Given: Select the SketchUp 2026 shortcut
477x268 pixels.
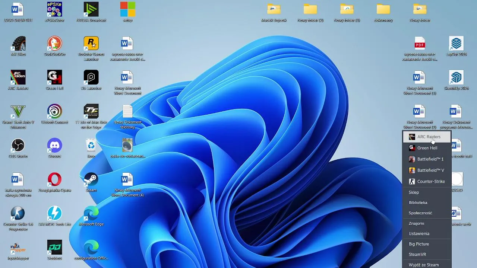Looking at the screenshot, I should [x=456, y=80].
